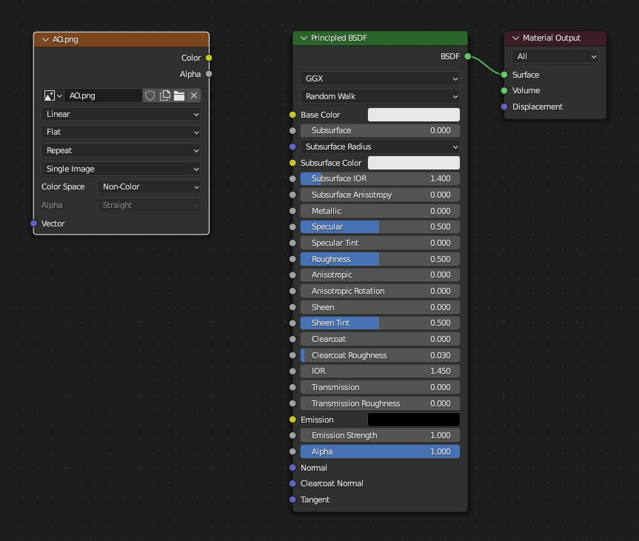Select the Material Output node header title
The height and width of the screenshot is (541, 639).
point(552,38)
